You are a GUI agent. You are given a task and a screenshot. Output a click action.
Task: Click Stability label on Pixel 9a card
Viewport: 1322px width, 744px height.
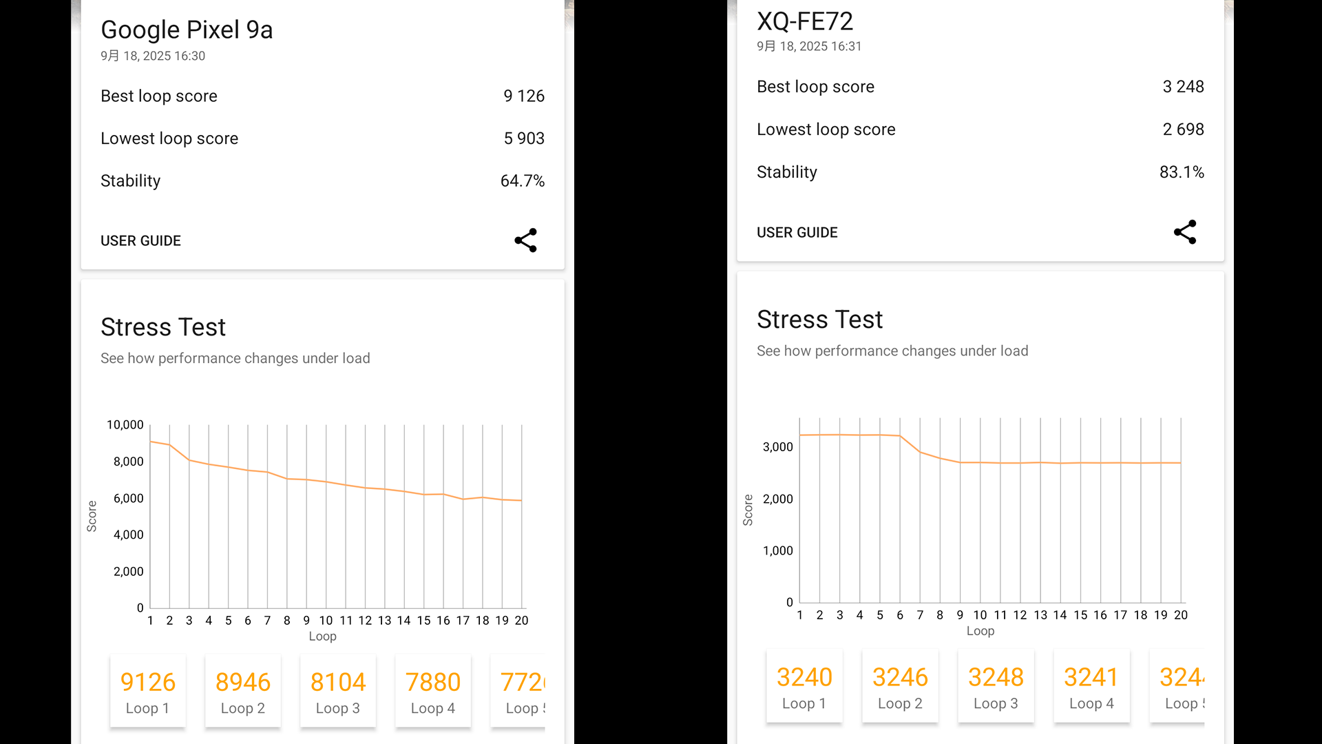130,180
